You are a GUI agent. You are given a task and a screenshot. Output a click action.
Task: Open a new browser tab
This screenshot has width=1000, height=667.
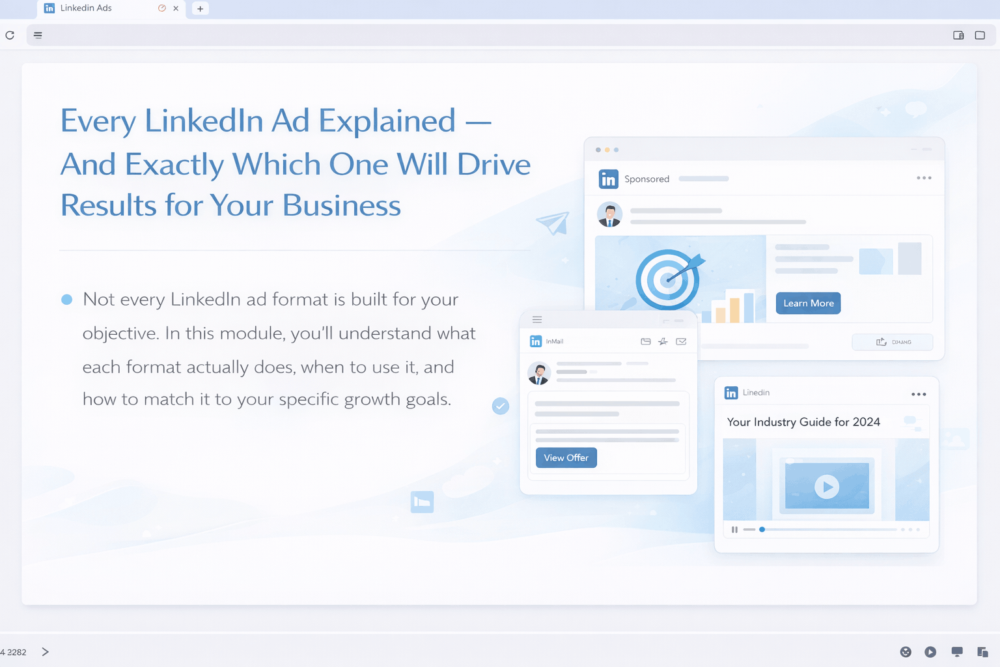click(x=201, y=8)
